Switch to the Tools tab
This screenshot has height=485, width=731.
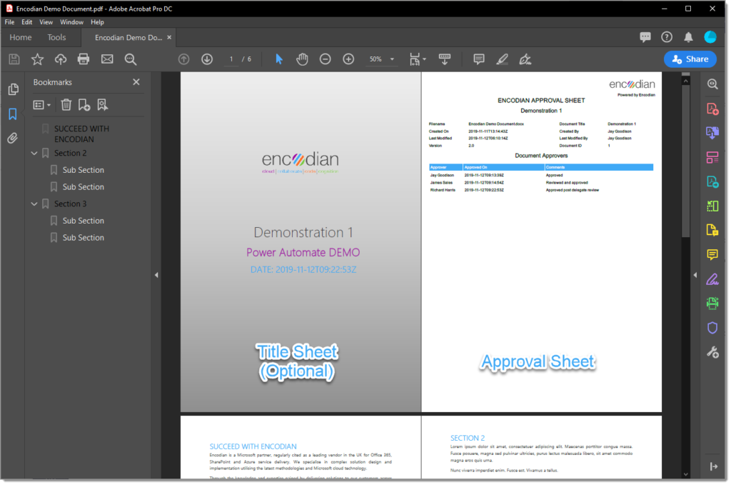click(x=56, y=37)
